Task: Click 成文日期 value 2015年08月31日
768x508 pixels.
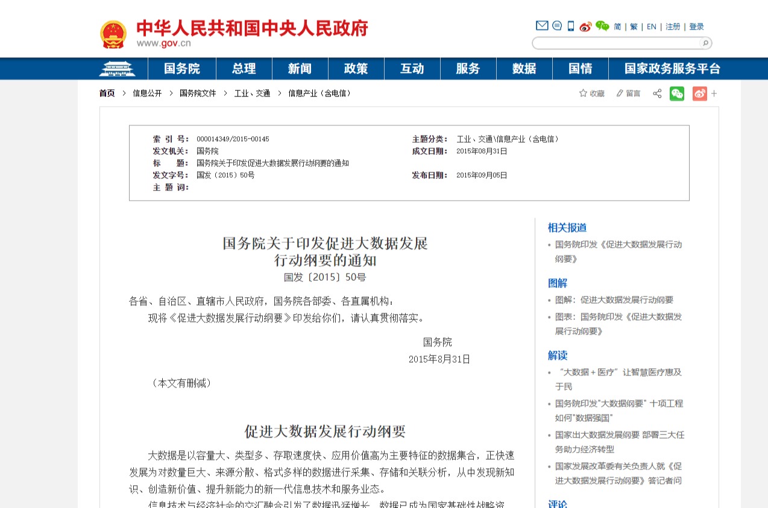Action: click(x=482, y=151)
